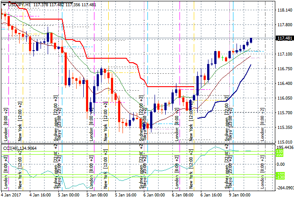Click the 115.350 price axis label
Screen dimensions: 294x200
285,128
